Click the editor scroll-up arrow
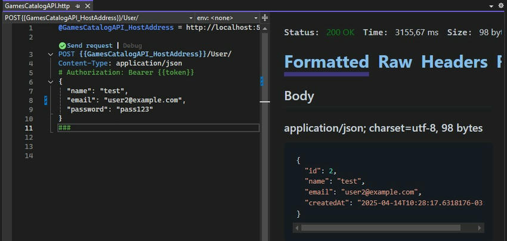507x241 pixels. coord(264,29)
